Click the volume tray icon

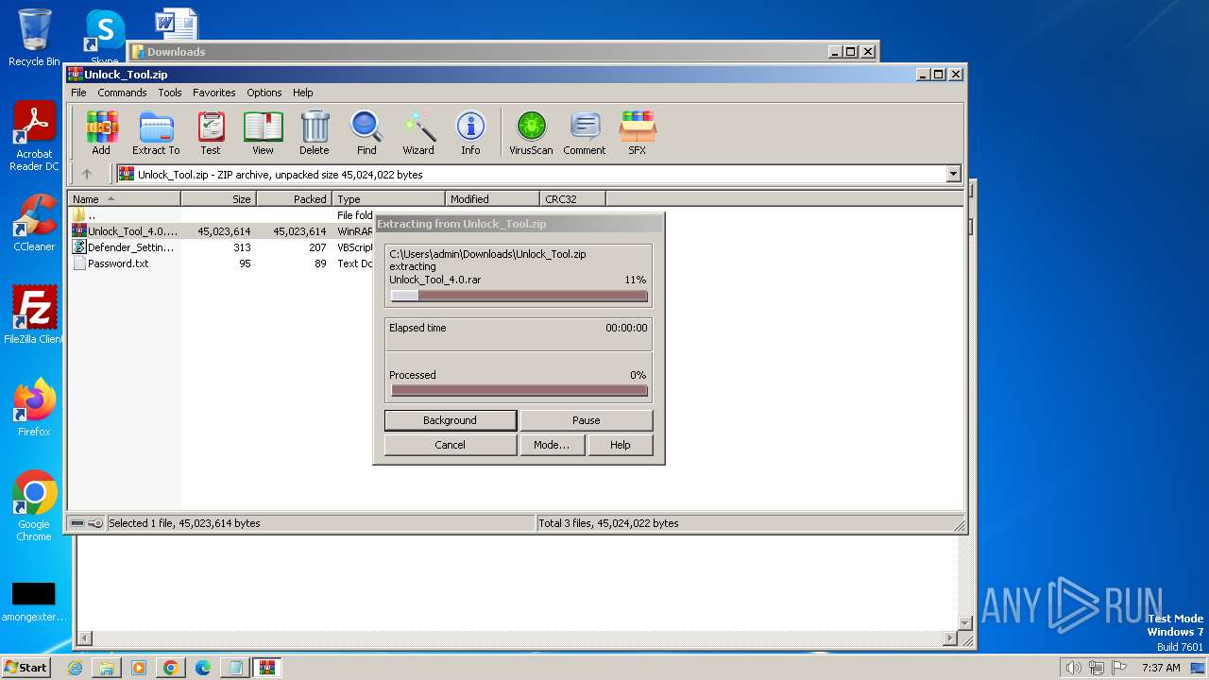click(1073, 668)
